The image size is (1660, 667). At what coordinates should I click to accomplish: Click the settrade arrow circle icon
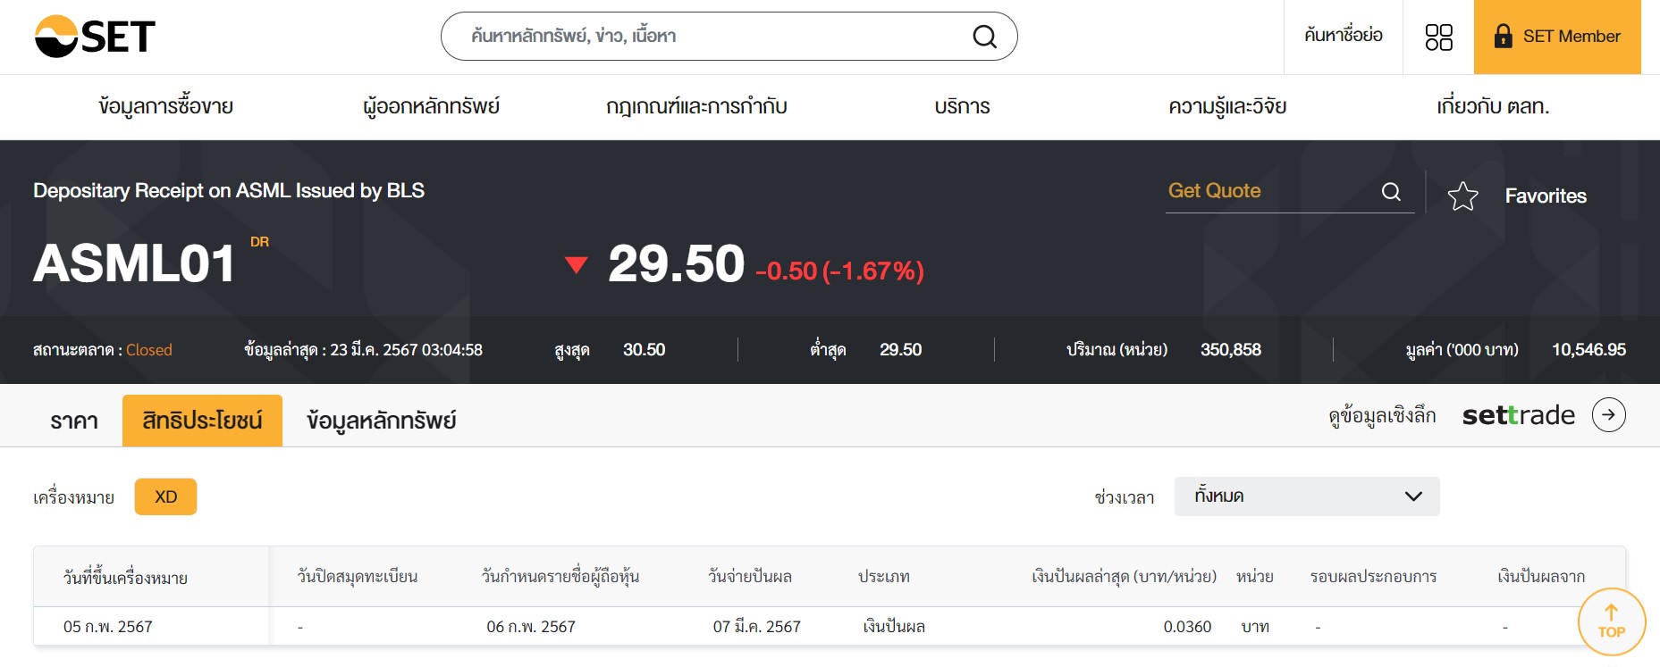tap(1609, 414)
